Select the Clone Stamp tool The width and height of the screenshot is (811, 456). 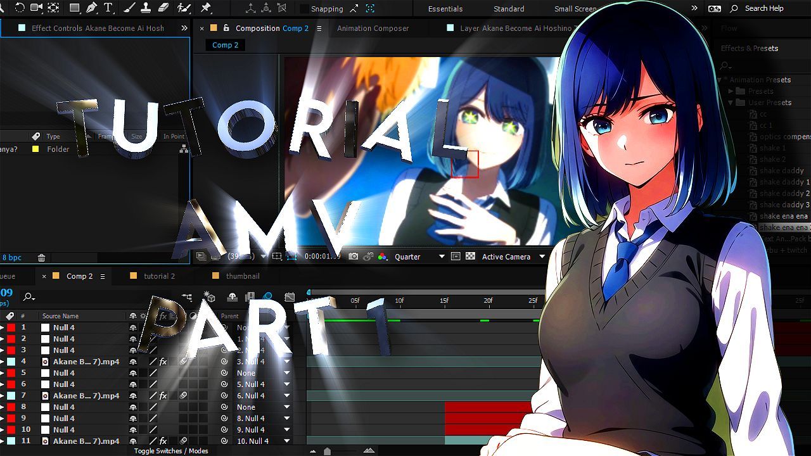(x=146, y=8)
